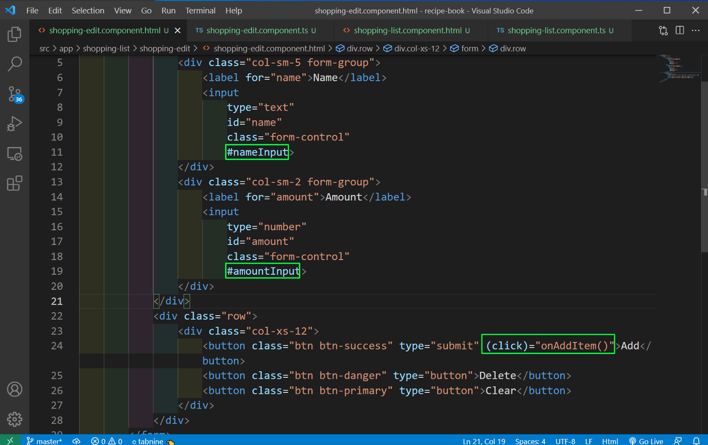The height and width of the screenshot is (445, 708).
Task: Click the #nameInput text on line 11
Action: [x=257, y=152]
